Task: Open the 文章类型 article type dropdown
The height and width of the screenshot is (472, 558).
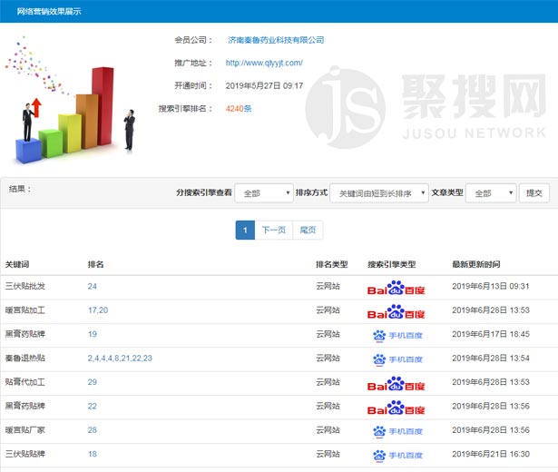Action: click(x=491, y=193)
